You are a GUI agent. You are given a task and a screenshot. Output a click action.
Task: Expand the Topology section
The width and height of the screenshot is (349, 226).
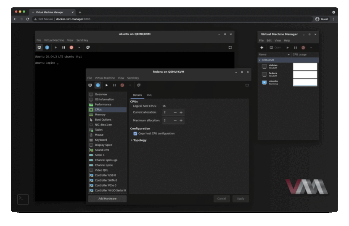(x=139, y=140)
